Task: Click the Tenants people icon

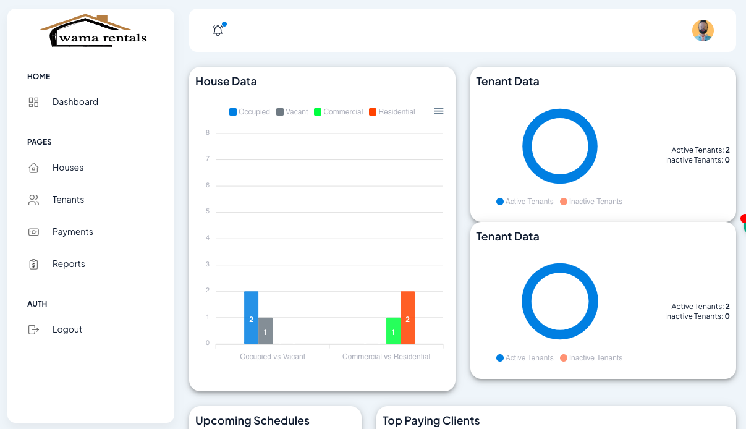Action: click(34, 200)
